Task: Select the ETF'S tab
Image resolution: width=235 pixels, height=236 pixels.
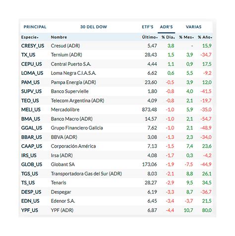Action: [148, 27]
